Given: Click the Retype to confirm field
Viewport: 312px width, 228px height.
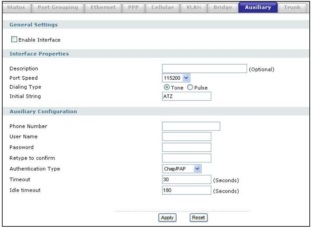Looking at the screenshot, I should pyautogui.click(x=186, y=158).
